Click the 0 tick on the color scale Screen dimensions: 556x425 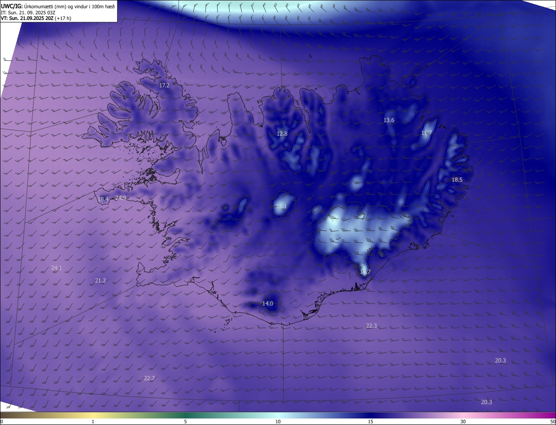coord(2,422)
